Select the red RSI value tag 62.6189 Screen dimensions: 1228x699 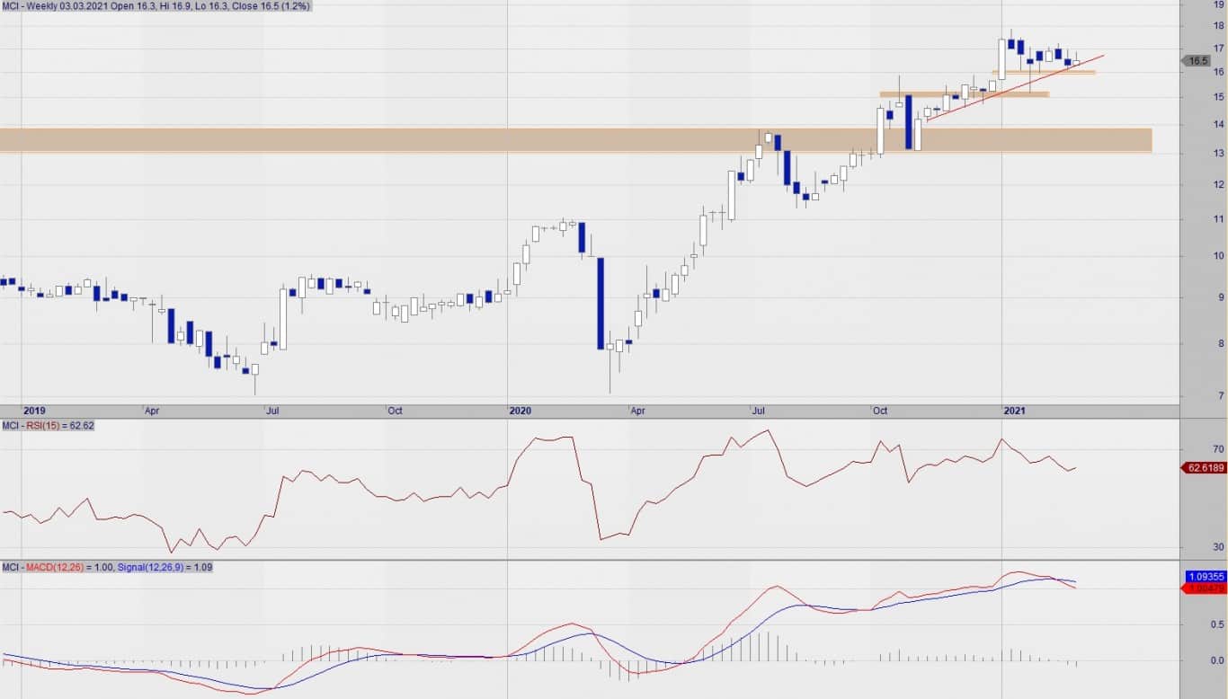(1204, 468)
